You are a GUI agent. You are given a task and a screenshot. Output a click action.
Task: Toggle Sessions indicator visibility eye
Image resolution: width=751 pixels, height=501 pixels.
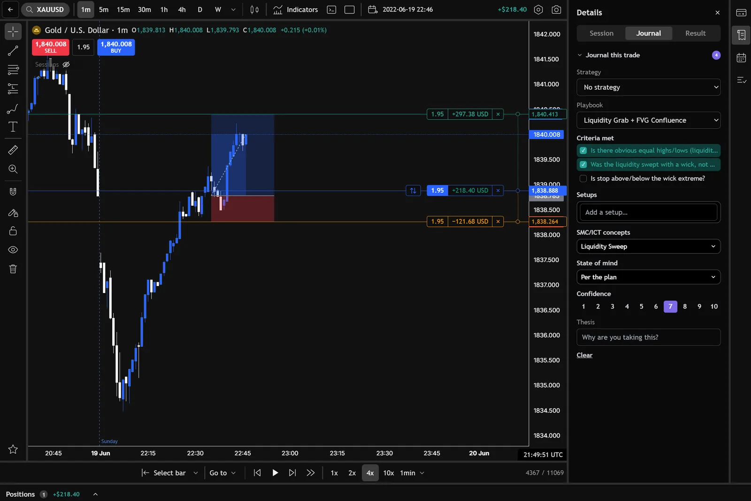pyautogui.click(x=66, y=64)
